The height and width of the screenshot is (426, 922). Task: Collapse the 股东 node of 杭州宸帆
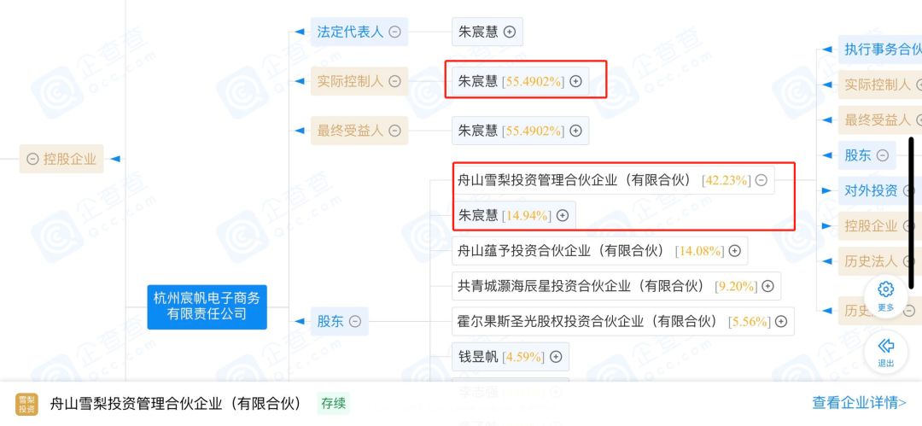click(x=354, y=322)
